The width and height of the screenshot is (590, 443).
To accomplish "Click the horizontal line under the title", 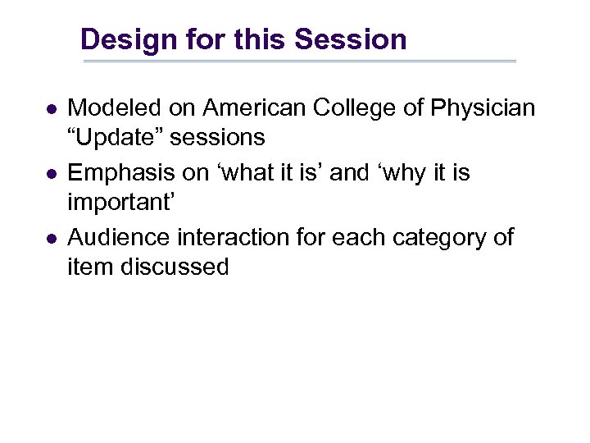I will click(x=299, y=62).
